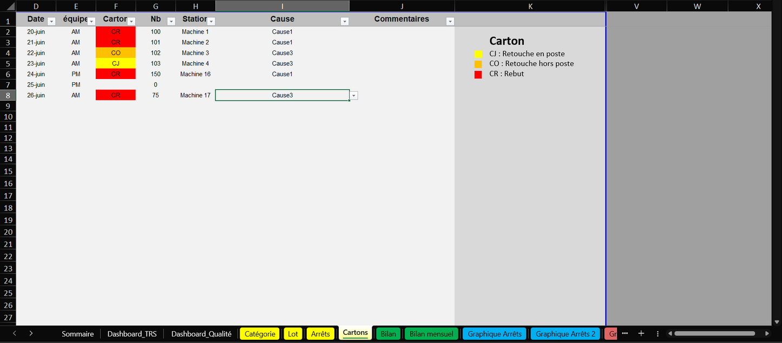Click the horizontal scrollbar left arrow
The image size is (782, 343).
pyautogui.click(x=670, y=334)
